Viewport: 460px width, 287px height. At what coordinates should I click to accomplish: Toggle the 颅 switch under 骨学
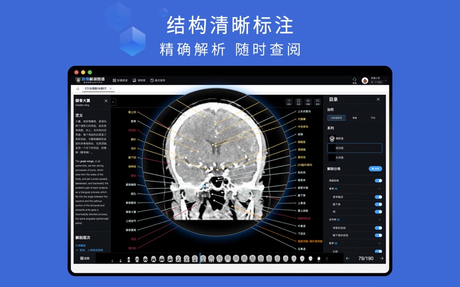378,212
